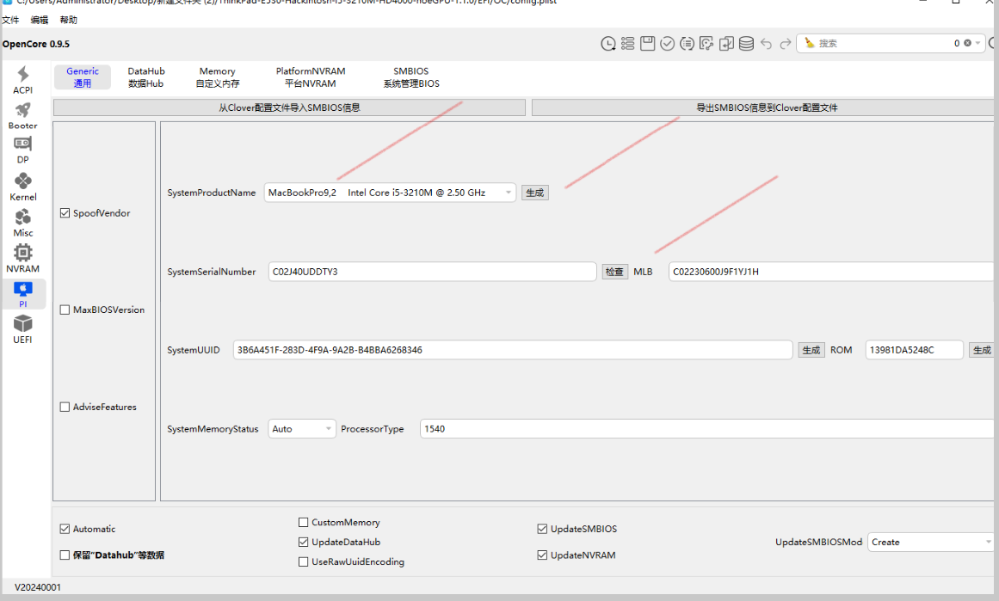The image size is (999, 601).
Task: Click the refresh list toolbar icon
Action: pos(687,43)
